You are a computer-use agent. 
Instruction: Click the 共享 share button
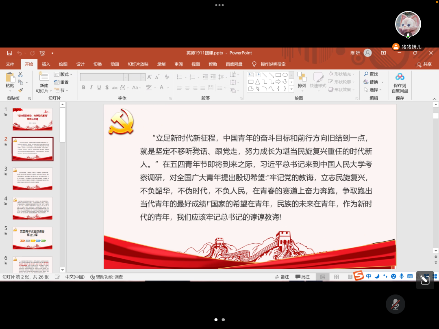pyautogui.click(x=424, y=65)
